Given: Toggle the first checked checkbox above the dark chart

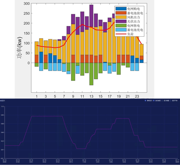Looking at the screenshot, I should point(145,101).
